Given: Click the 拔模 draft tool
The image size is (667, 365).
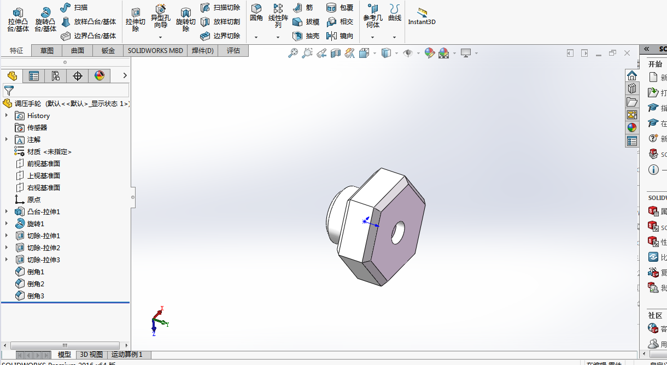Looking at the screenshot, I should pyautogui.click(x=306, y=22).
